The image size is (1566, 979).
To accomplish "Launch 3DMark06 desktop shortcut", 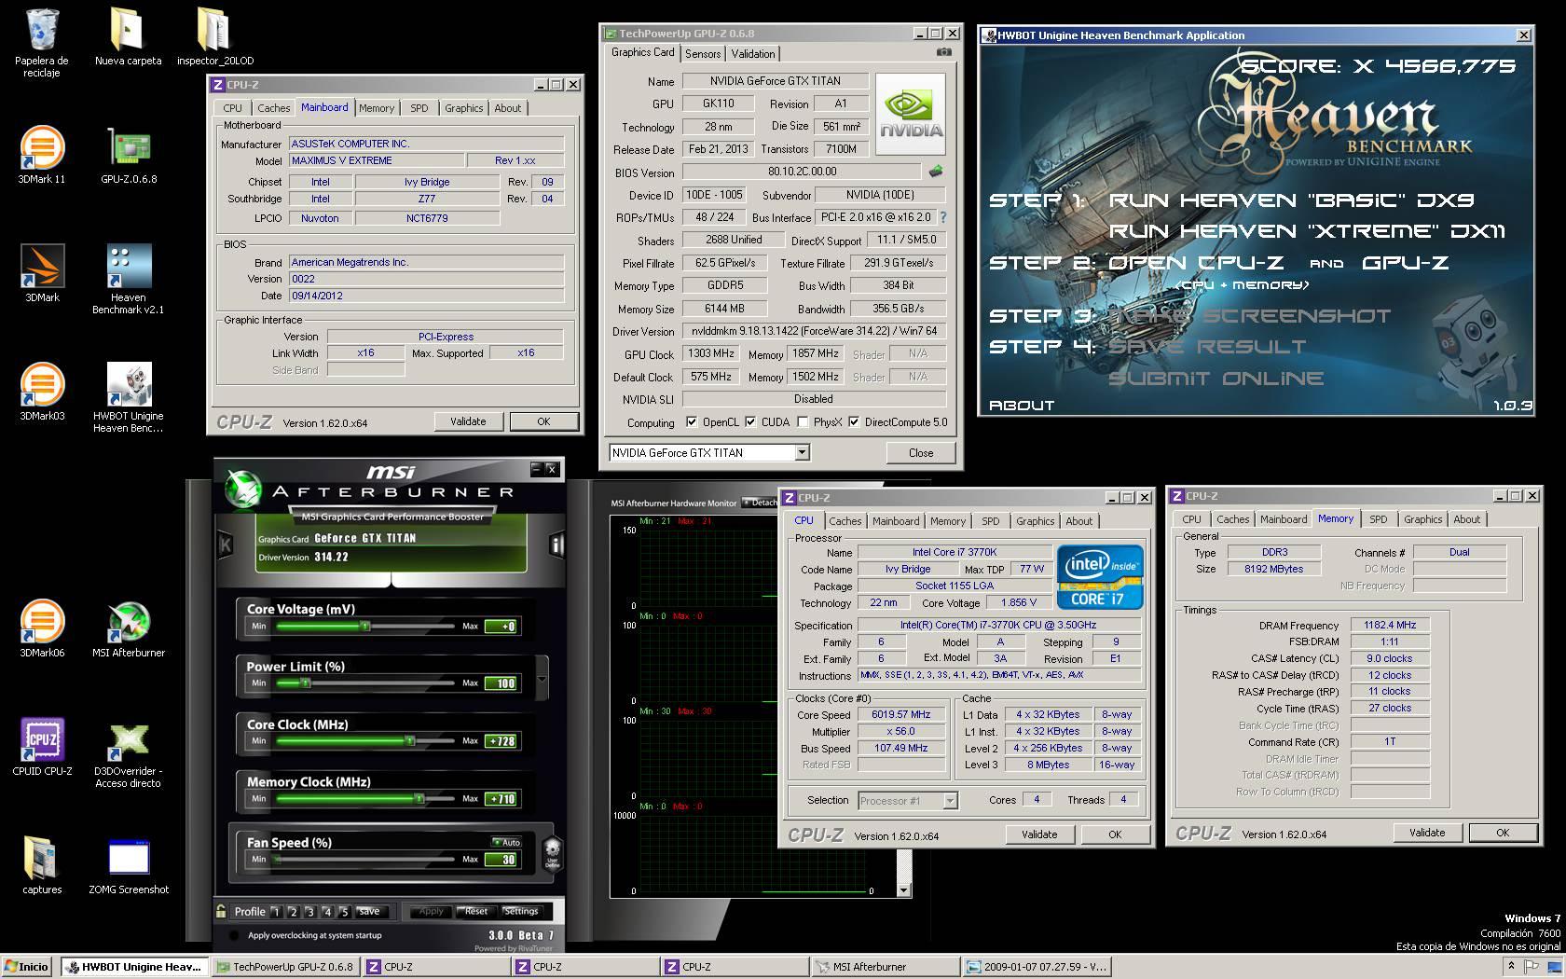I will click(42, 628).
